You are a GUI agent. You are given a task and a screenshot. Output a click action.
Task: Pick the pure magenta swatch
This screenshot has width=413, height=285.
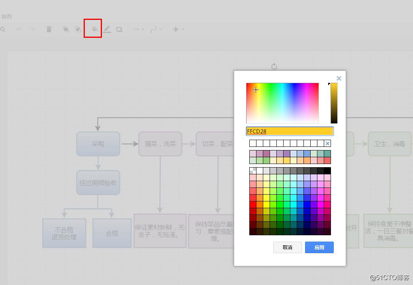[321, 205]
